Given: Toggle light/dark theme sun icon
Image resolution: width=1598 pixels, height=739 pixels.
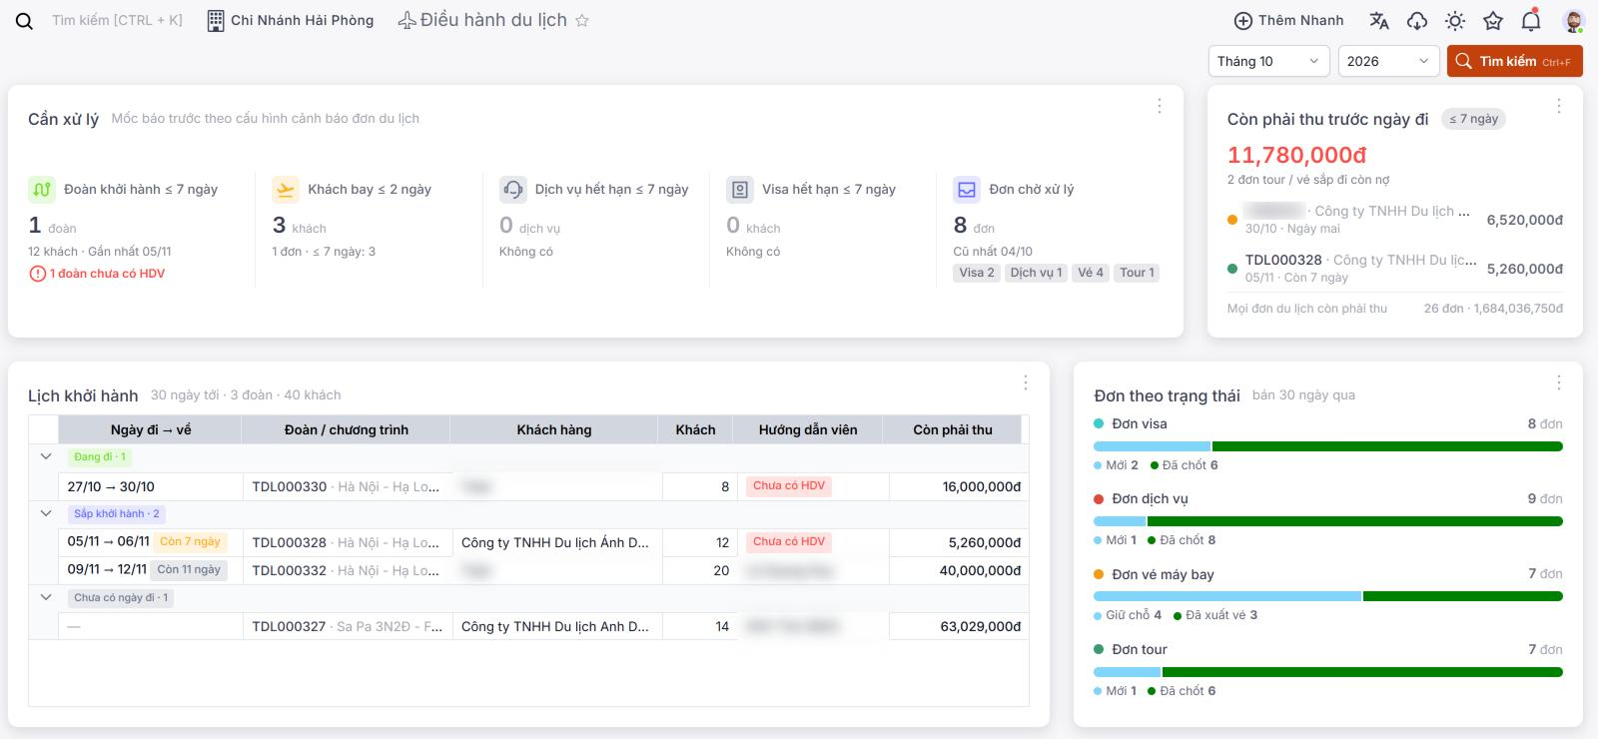Looking at the screenshot, I should click(x=1455, y=21).
